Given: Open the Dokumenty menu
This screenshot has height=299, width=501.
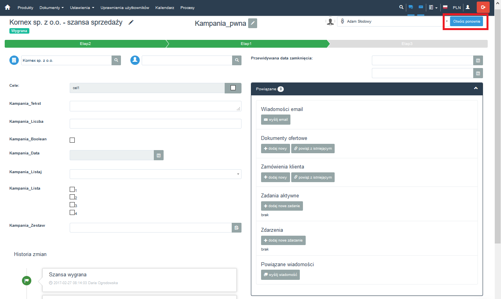Looking at the screenshot, I should (51, 8).
